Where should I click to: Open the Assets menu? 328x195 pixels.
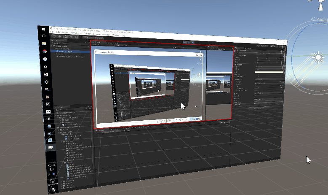tap(65, 32)
